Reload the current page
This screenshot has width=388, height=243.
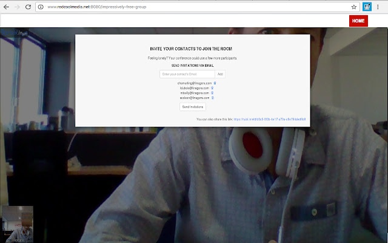28,7
